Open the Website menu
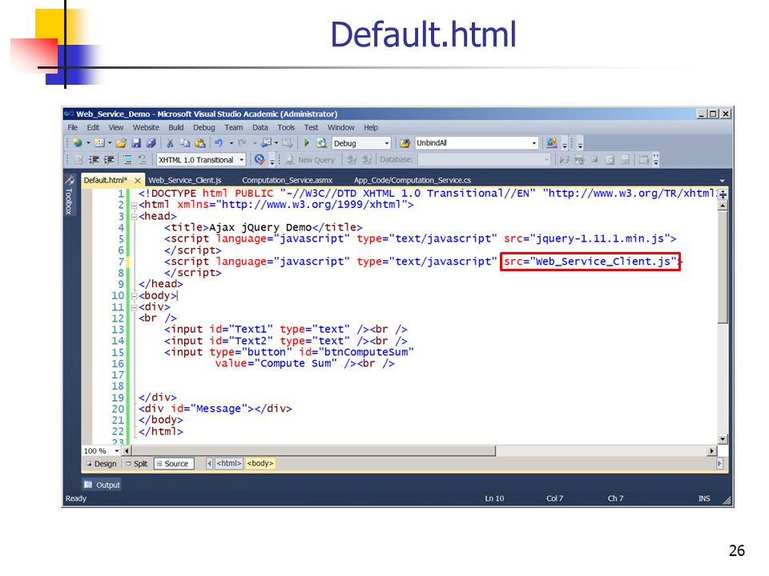769x576 pixels. (146, 128)
